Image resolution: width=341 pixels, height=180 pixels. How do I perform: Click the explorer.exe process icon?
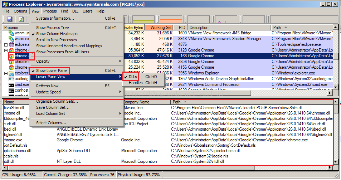(x=11, y=73)
